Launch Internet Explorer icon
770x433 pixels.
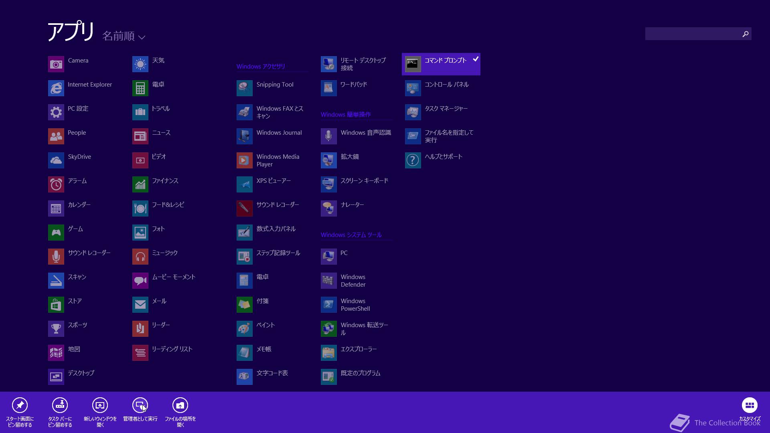tap(56, 88)
